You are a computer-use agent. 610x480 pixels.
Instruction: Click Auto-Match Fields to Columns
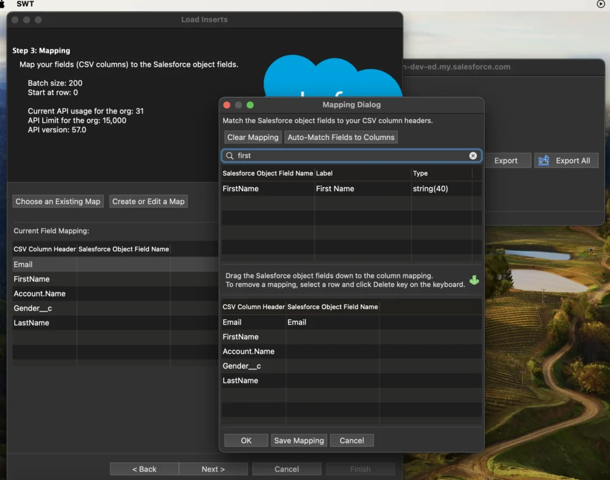(341, 138)
